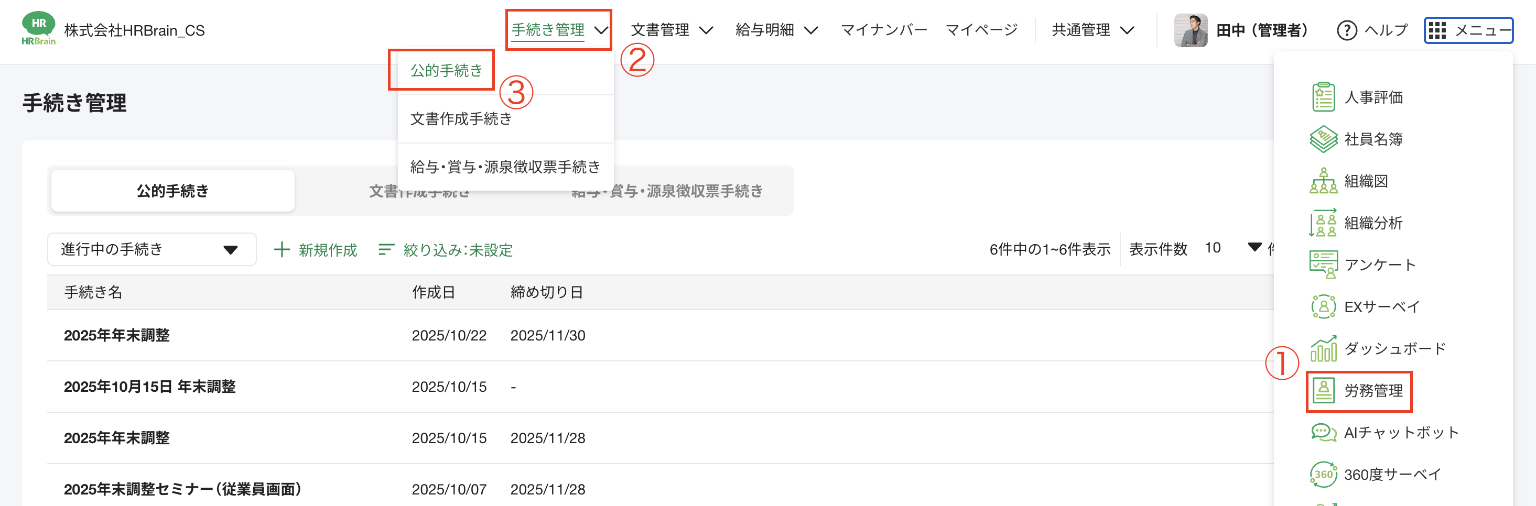Click the 新規作成 button
This screenshot has width=1536, height=506.
pyautogui.click(x=316, y=250)
